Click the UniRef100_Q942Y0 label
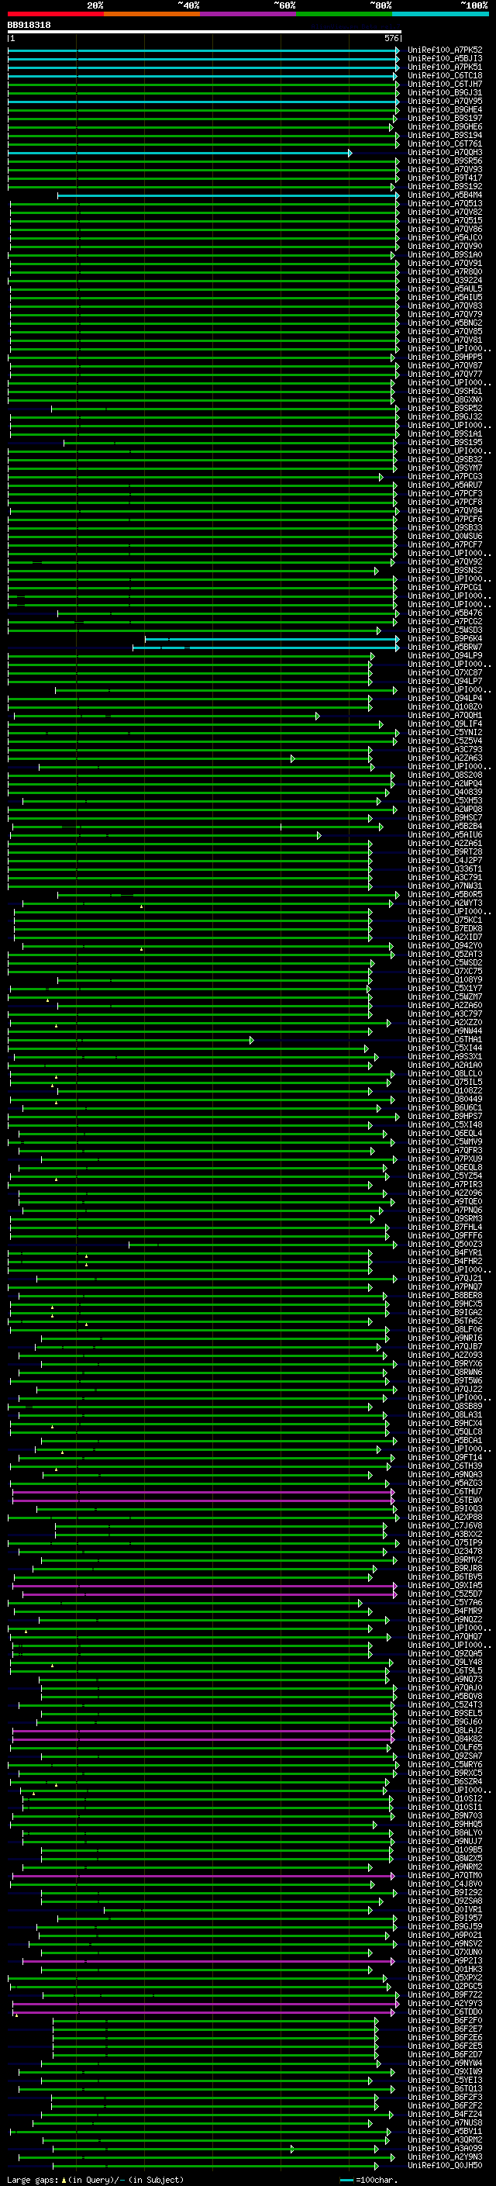This screenshot has height=2186, width=496. pos(444,945)
